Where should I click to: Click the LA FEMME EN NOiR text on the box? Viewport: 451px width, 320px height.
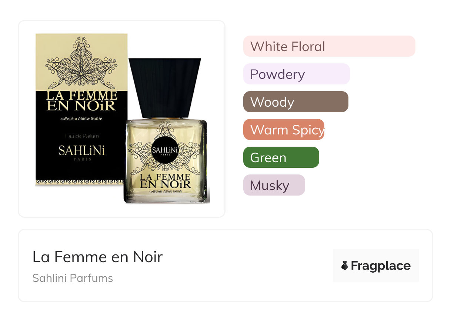(81, 101)
